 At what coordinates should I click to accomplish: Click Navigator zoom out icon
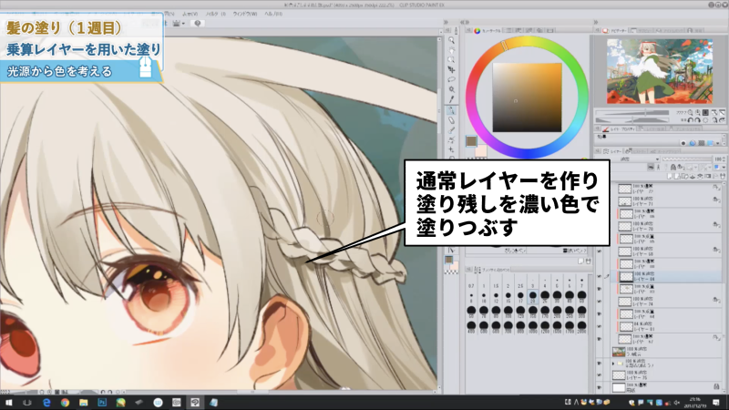tap(690, 112)
